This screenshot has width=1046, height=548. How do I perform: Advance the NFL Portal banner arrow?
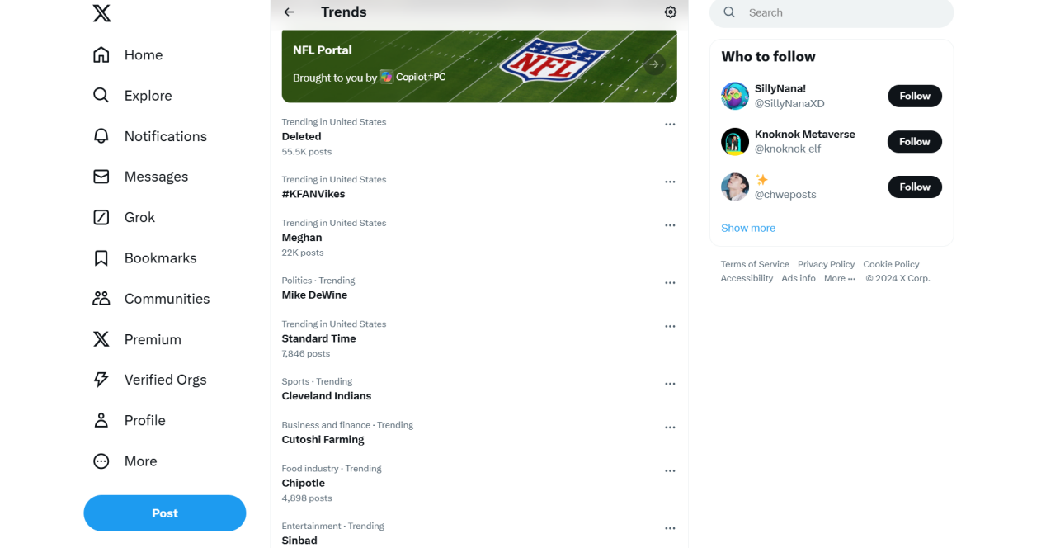coord(654,64)
